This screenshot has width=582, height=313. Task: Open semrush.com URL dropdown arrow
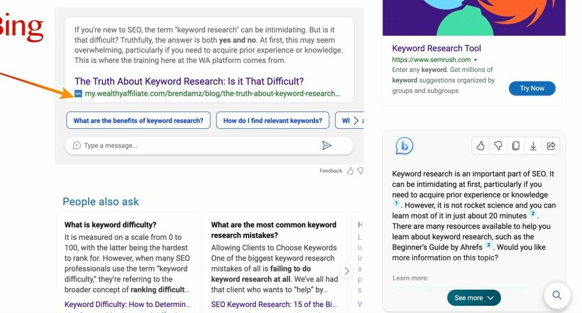[475, 61]
